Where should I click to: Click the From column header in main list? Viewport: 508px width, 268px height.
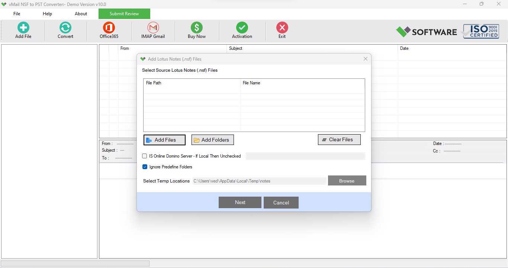[x=172, y=48]
